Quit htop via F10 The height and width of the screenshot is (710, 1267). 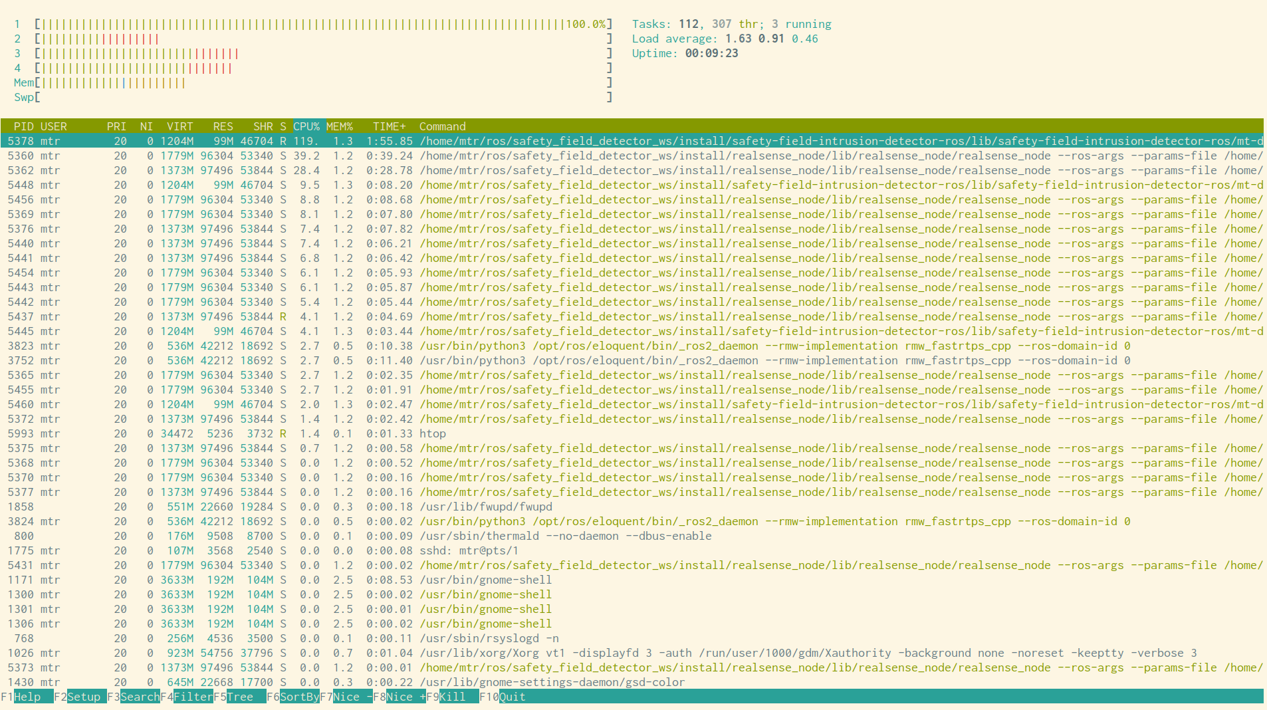pyautogui.click(x=508, y=697)
